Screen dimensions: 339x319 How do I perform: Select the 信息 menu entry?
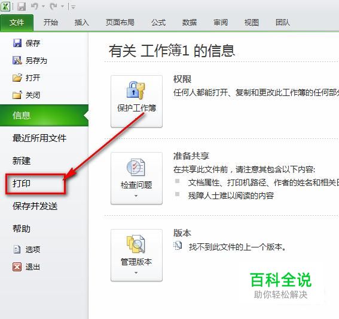pos(44,115)
